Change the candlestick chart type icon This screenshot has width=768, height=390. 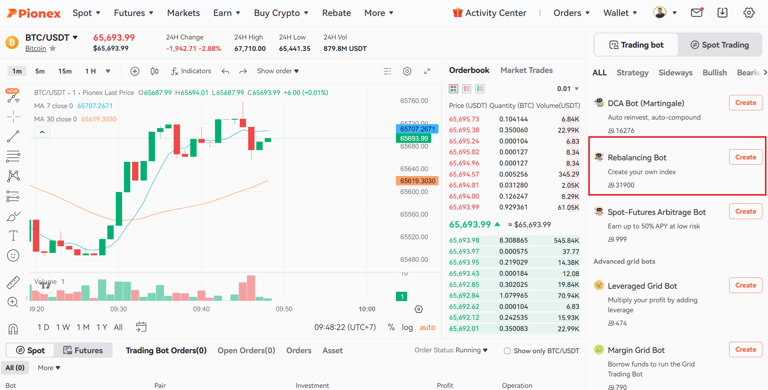(154, 71)
